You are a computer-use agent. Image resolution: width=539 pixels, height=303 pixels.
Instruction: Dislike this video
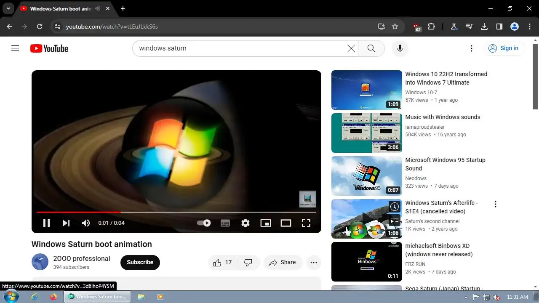click(x=248, y=262)
